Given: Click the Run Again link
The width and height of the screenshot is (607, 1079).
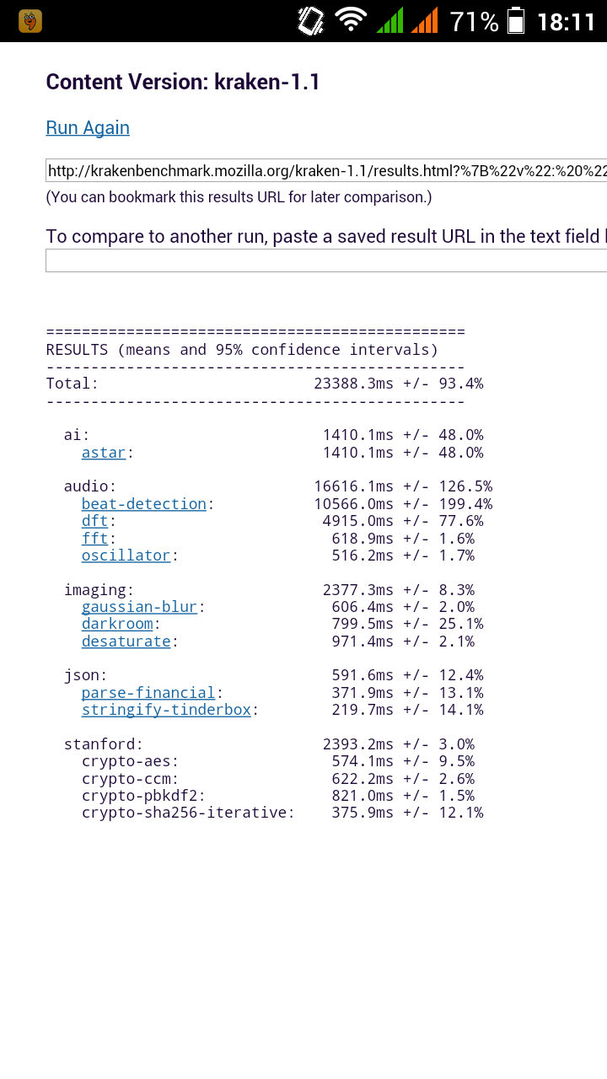Looking at the screenshot, I should [x=88, y=128].
